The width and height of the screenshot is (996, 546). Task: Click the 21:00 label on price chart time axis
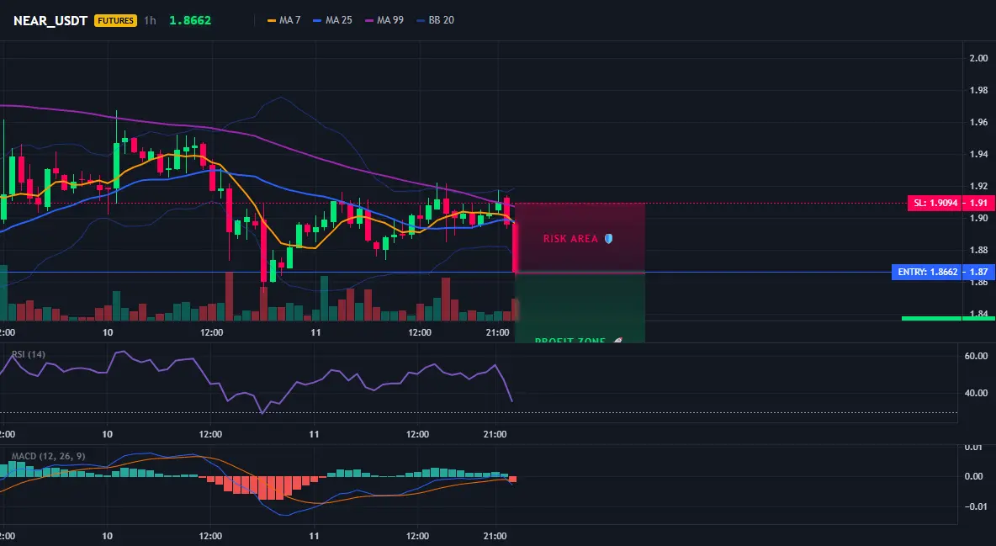pyautogui.click(x=497, y=332)
